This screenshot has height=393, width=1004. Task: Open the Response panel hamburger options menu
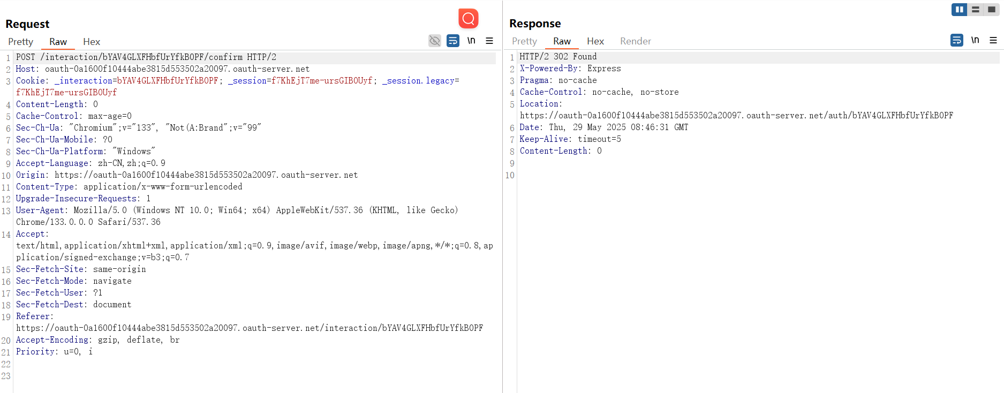(x=993, y=40)
